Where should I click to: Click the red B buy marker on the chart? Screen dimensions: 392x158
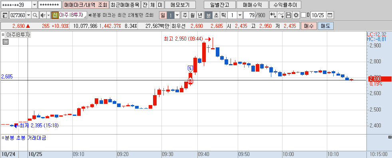[190, 81]
